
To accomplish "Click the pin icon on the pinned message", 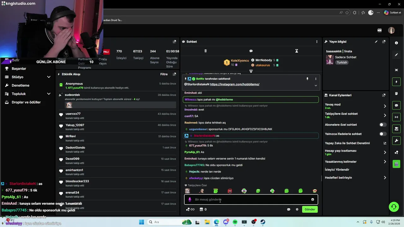I will (307, 79).
